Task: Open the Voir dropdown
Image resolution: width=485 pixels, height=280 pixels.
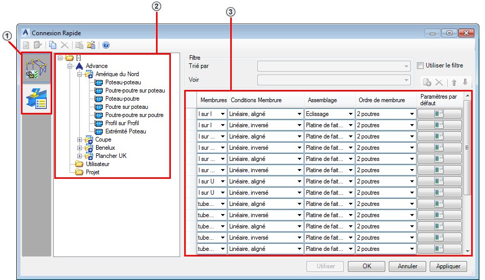Action: point(334,80)
